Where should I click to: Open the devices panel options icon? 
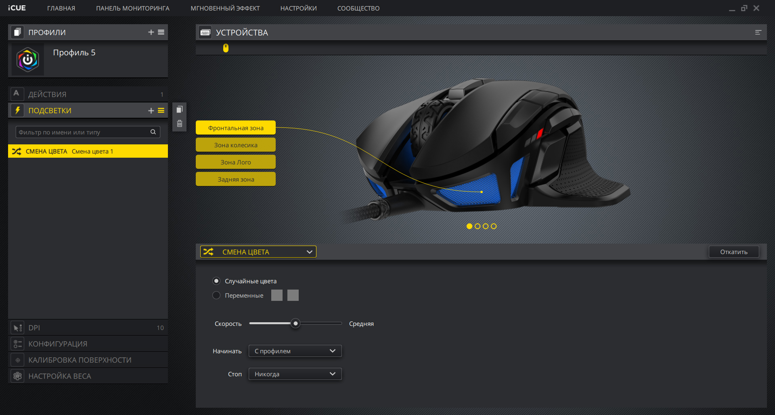tap(758, 32)
